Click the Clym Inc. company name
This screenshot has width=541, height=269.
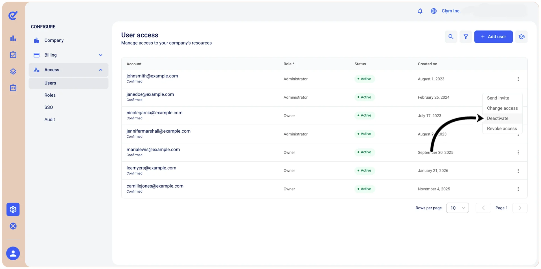click(x=451, y=11)
